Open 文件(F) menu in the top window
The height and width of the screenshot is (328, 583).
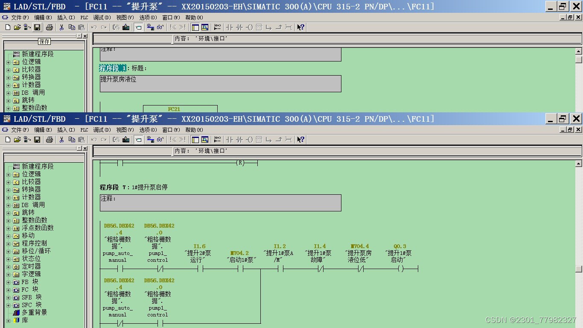(x=20, y=18)
